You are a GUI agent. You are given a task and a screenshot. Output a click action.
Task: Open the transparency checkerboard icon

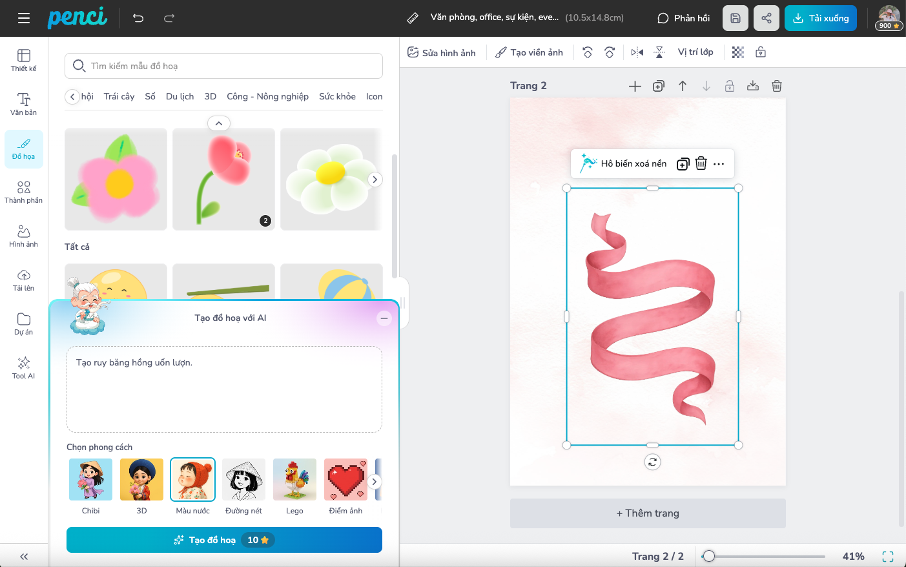click(x=738, y=52)
